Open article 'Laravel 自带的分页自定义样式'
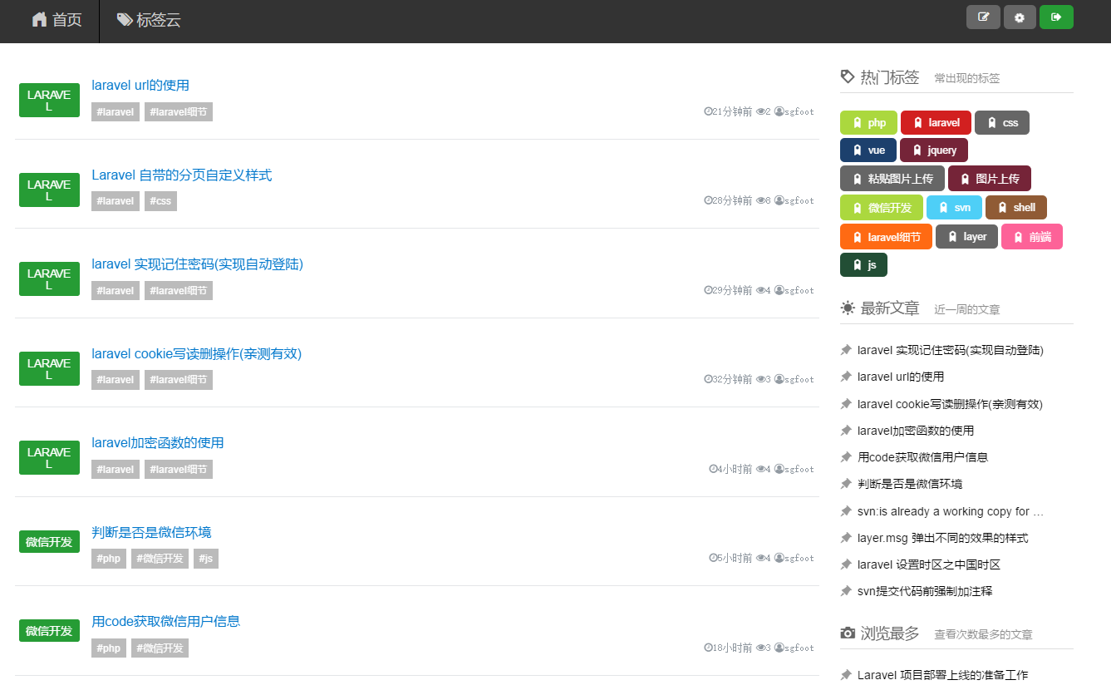This screenshot has width=1111, height=690. pos(182,175)
